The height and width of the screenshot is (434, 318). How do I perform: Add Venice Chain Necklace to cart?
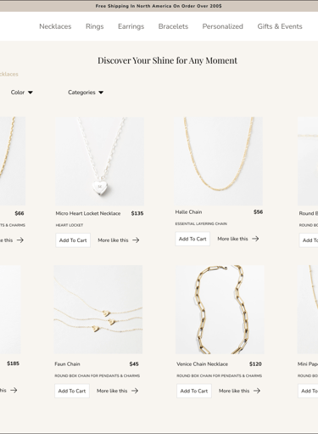[x=194, y=391]
